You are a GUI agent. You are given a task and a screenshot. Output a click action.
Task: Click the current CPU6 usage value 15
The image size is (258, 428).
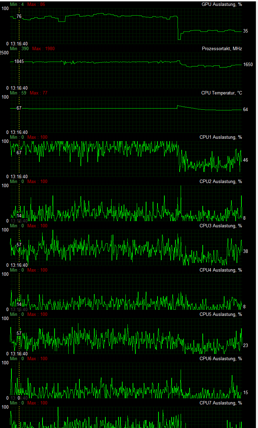245,393
